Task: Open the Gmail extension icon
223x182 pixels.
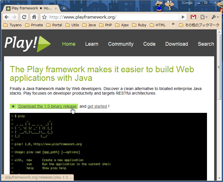Action: tap(193, 17)
